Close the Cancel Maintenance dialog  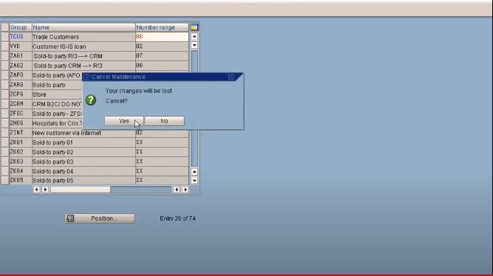tap(231, 77)
